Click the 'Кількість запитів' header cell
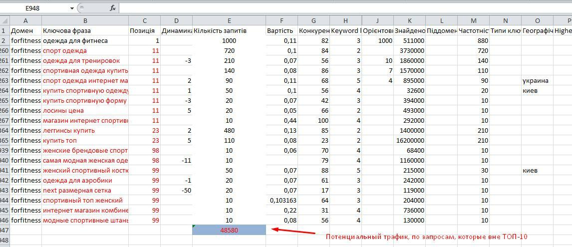Image resolution: width=572 pixels, height=247 pixels. tap(229, 31)
